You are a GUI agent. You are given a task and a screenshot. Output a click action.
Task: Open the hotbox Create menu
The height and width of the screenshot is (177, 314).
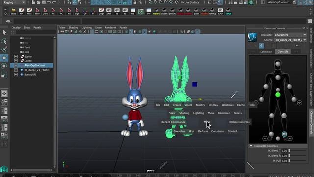177,105
